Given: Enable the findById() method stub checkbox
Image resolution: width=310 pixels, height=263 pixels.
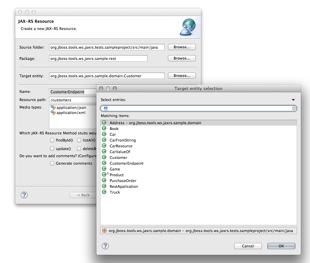Looking at the screenshot, I should (x=52, y=140).
